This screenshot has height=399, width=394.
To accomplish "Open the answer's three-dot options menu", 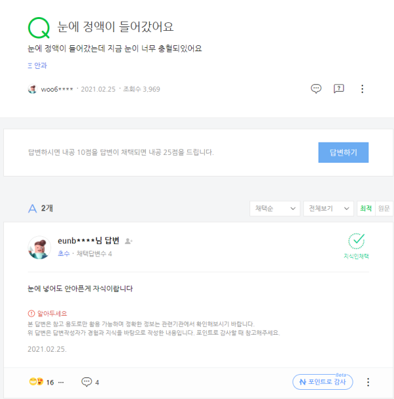I will tap(368, 382).
